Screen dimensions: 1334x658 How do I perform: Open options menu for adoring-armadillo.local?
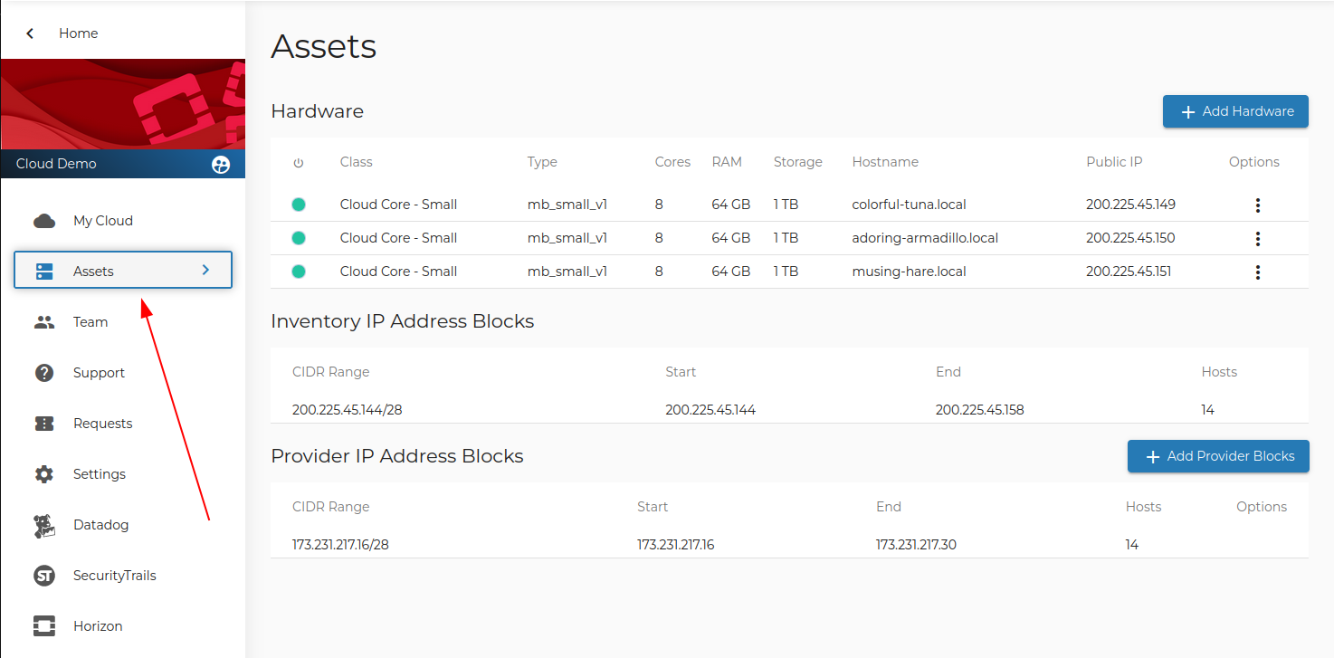click(x=1257, y=239)
